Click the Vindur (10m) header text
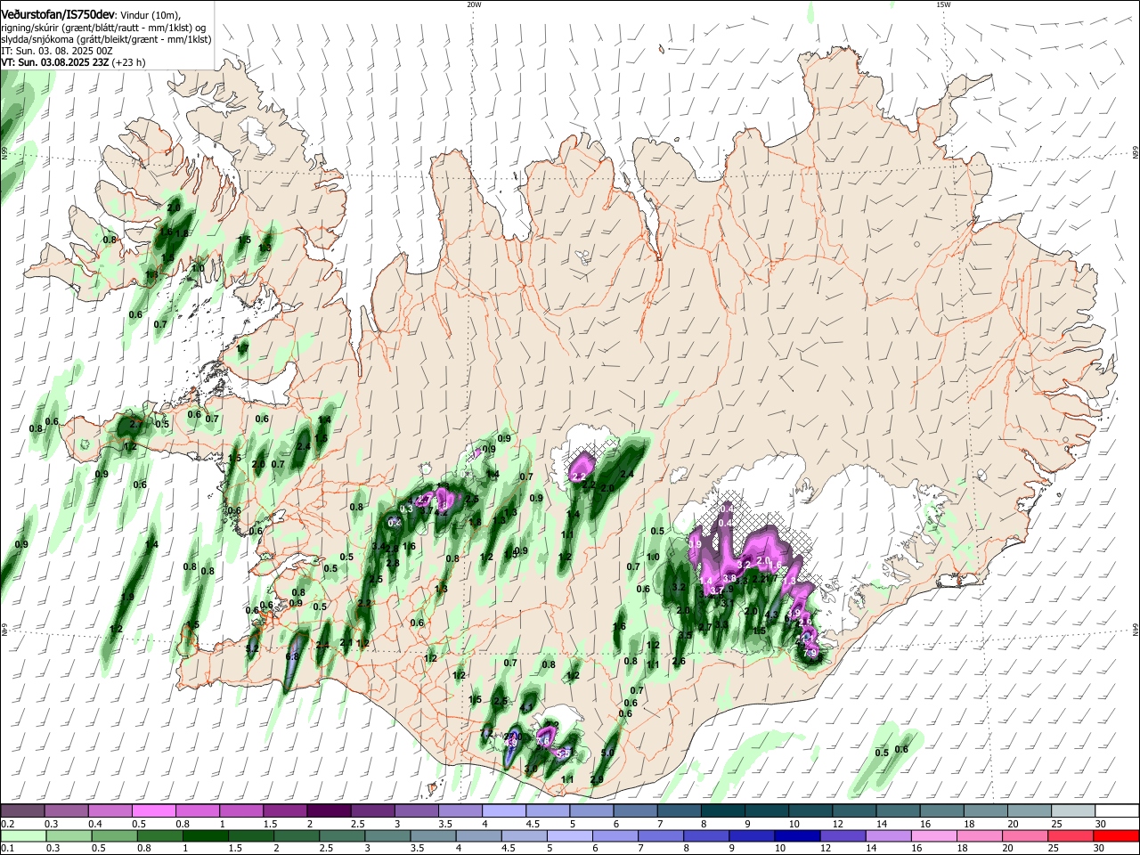This screenshot has width=1140, height=855. click(x=150, y=15)
